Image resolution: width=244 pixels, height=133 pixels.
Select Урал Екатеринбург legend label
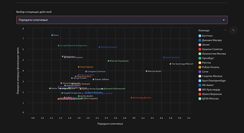[x=214, y=81]
